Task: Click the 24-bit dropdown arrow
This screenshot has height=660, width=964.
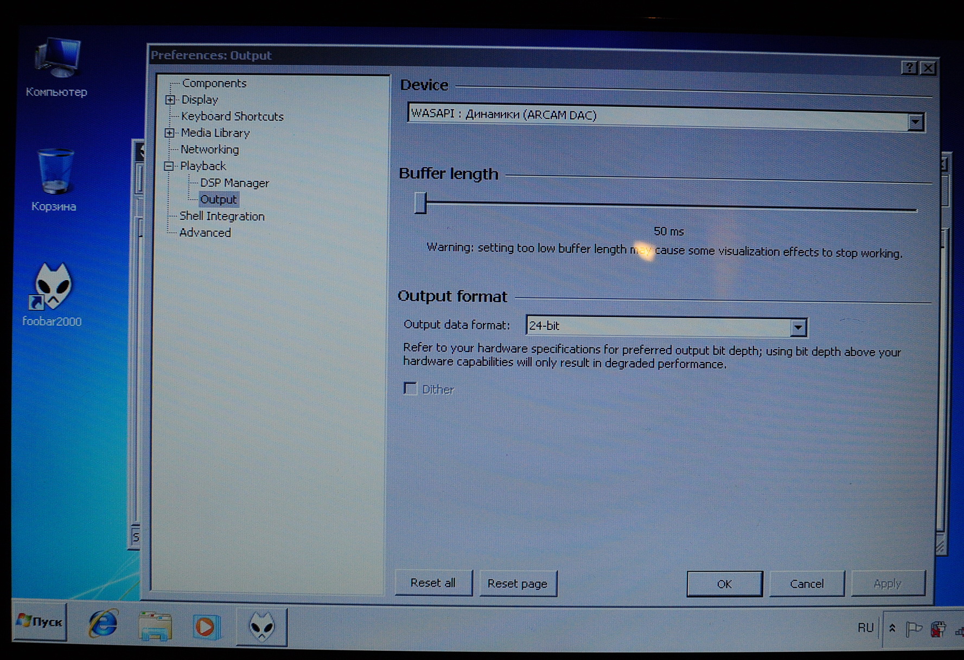Action: 797,327
